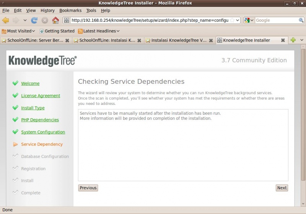Click the reload page icon
The height and width of the screenshot is (214, 306).
click(x=34, y=20)
